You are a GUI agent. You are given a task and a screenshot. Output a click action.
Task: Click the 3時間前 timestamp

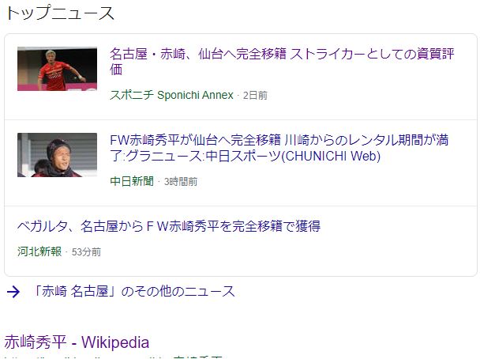181,182
